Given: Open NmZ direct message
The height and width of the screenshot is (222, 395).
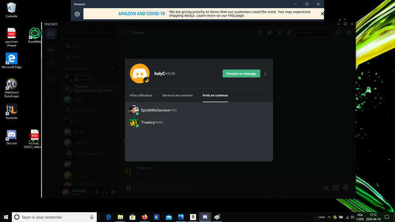Looking at the screenshot, I should pyautogui.click(x=89, y=99).
